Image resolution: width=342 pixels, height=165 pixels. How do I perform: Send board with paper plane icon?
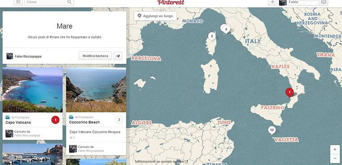(118, 56)
